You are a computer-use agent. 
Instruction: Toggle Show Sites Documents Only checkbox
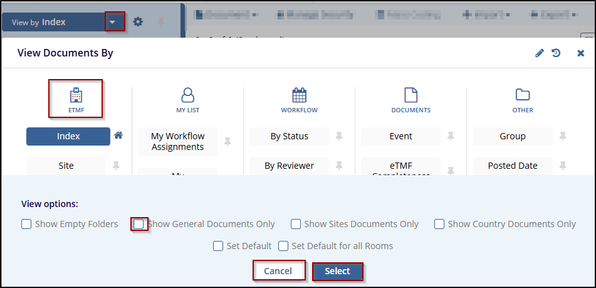click(x=296, y=224)
